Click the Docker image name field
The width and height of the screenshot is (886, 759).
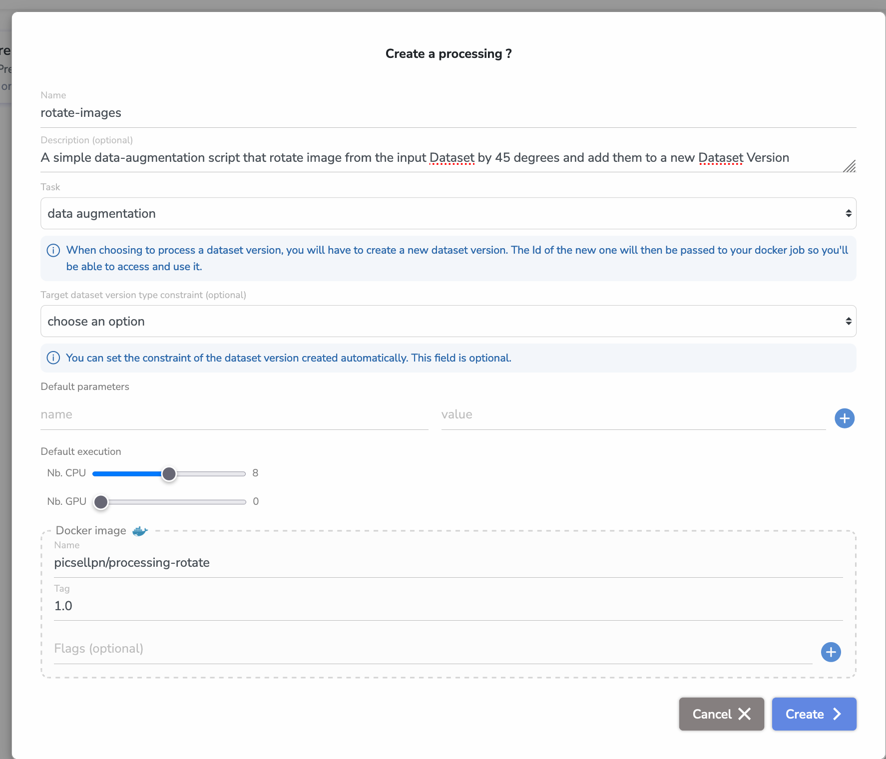(x=448, y=563)
